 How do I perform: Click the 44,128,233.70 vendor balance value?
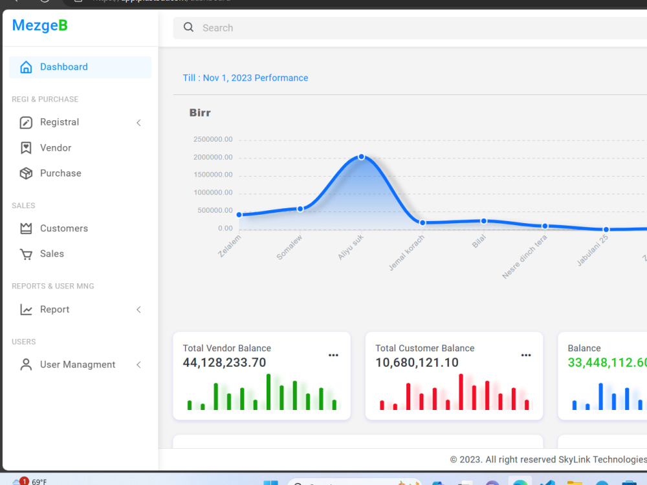click(x=225, y=363)
